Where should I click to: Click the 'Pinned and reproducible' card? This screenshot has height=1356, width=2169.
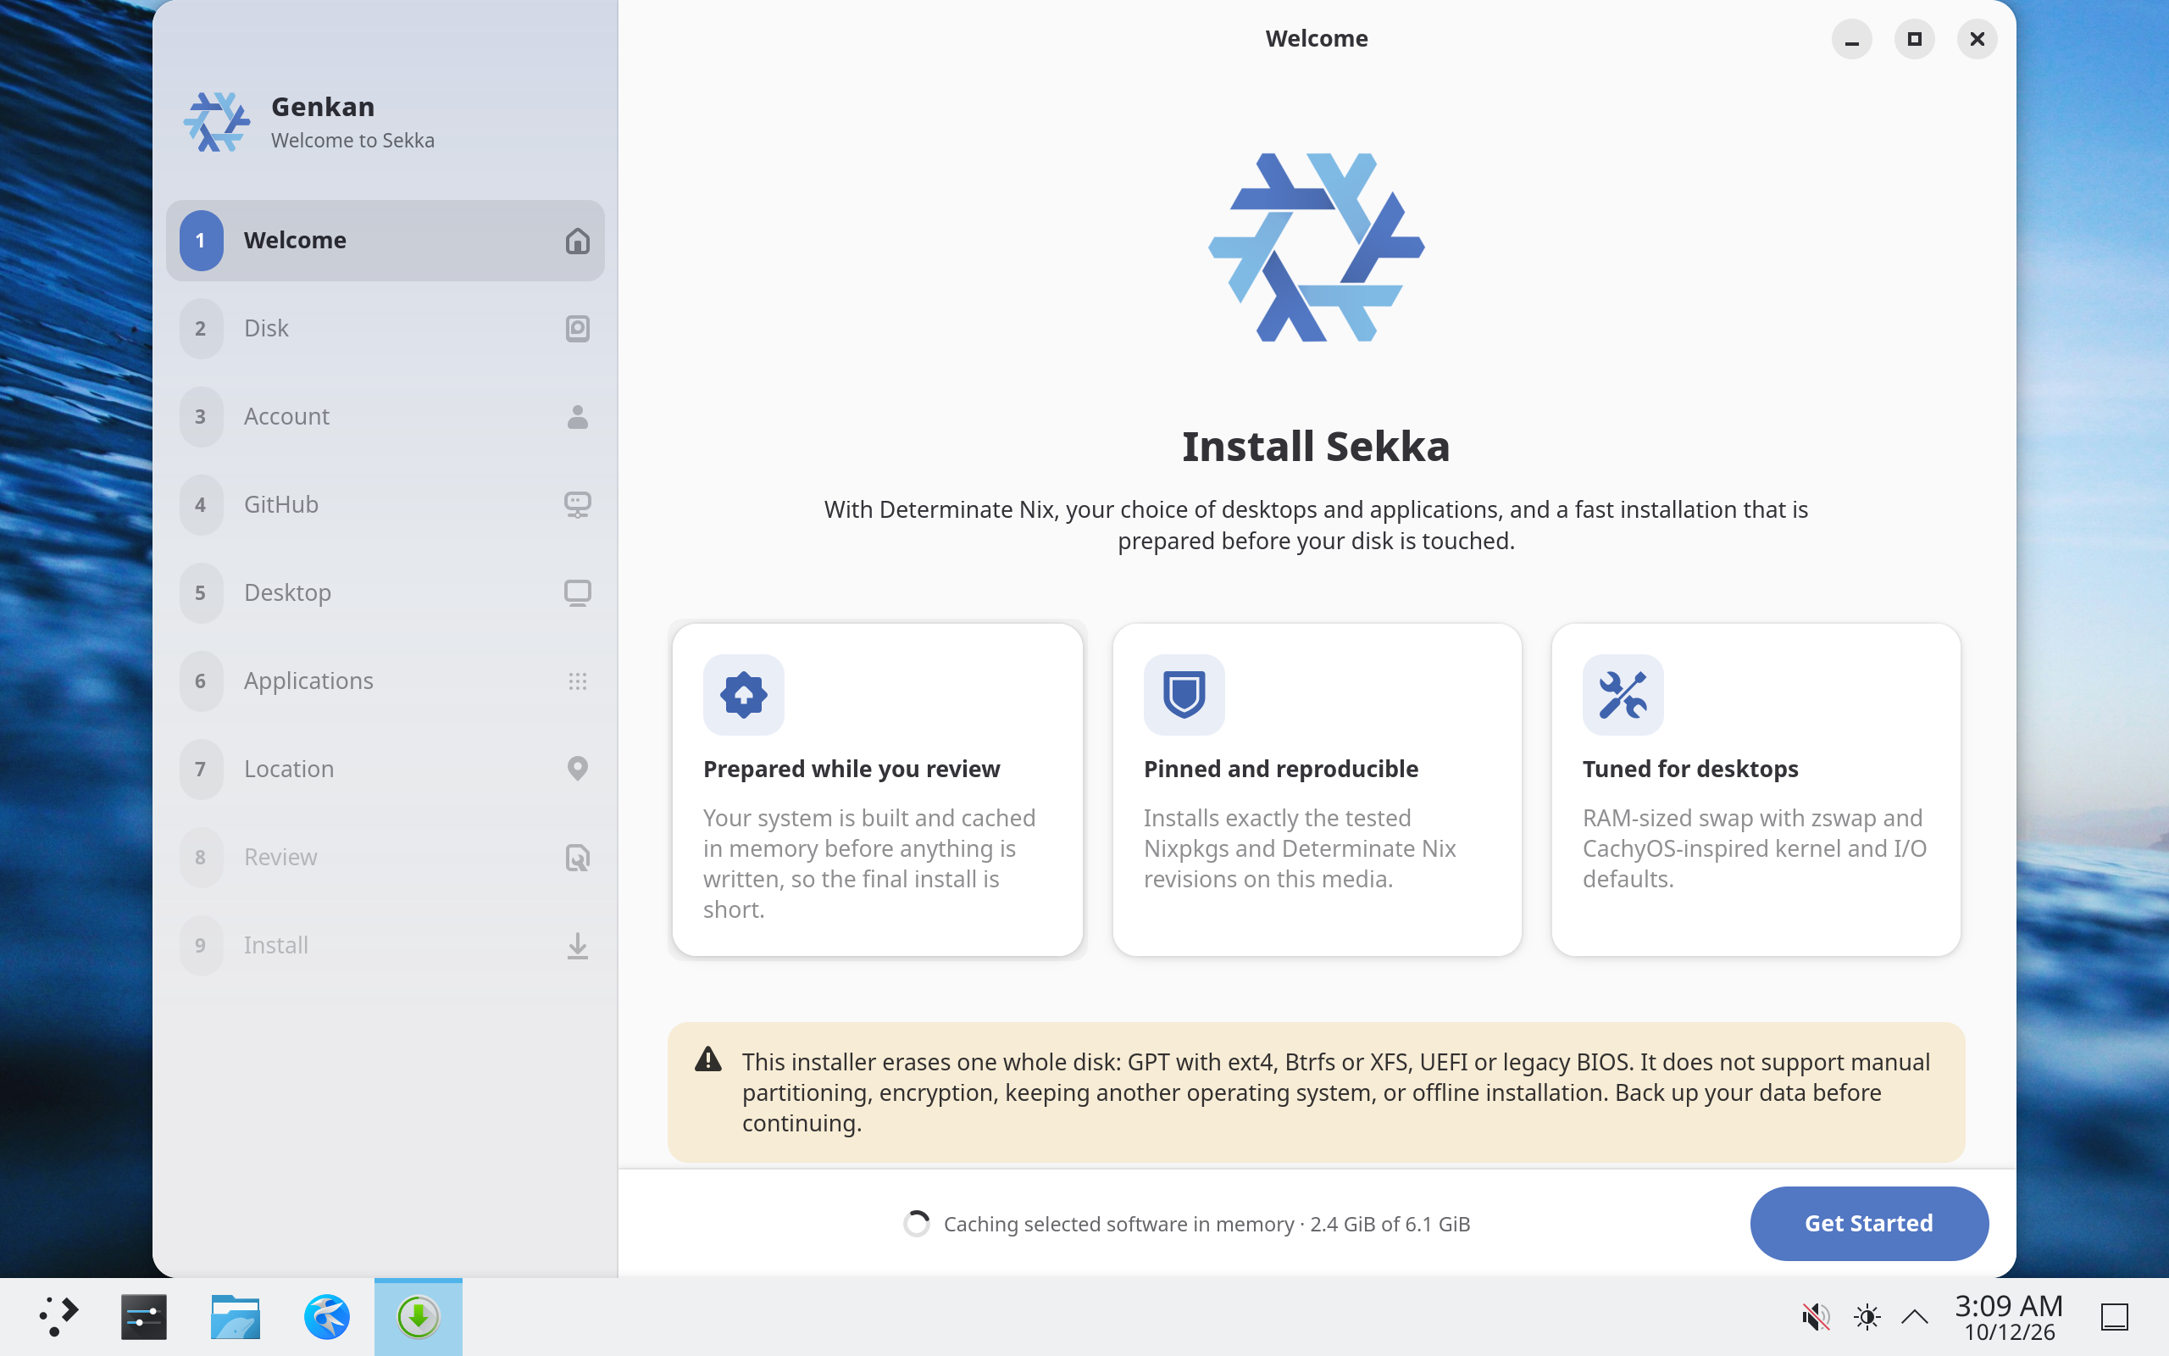pyautogui.click(x=1317, y=789)
